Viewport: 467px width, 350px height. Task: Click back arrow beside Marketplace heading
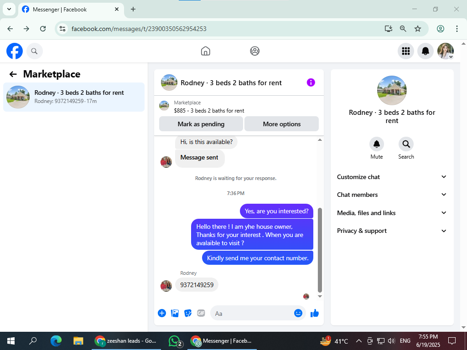(13, 74)
